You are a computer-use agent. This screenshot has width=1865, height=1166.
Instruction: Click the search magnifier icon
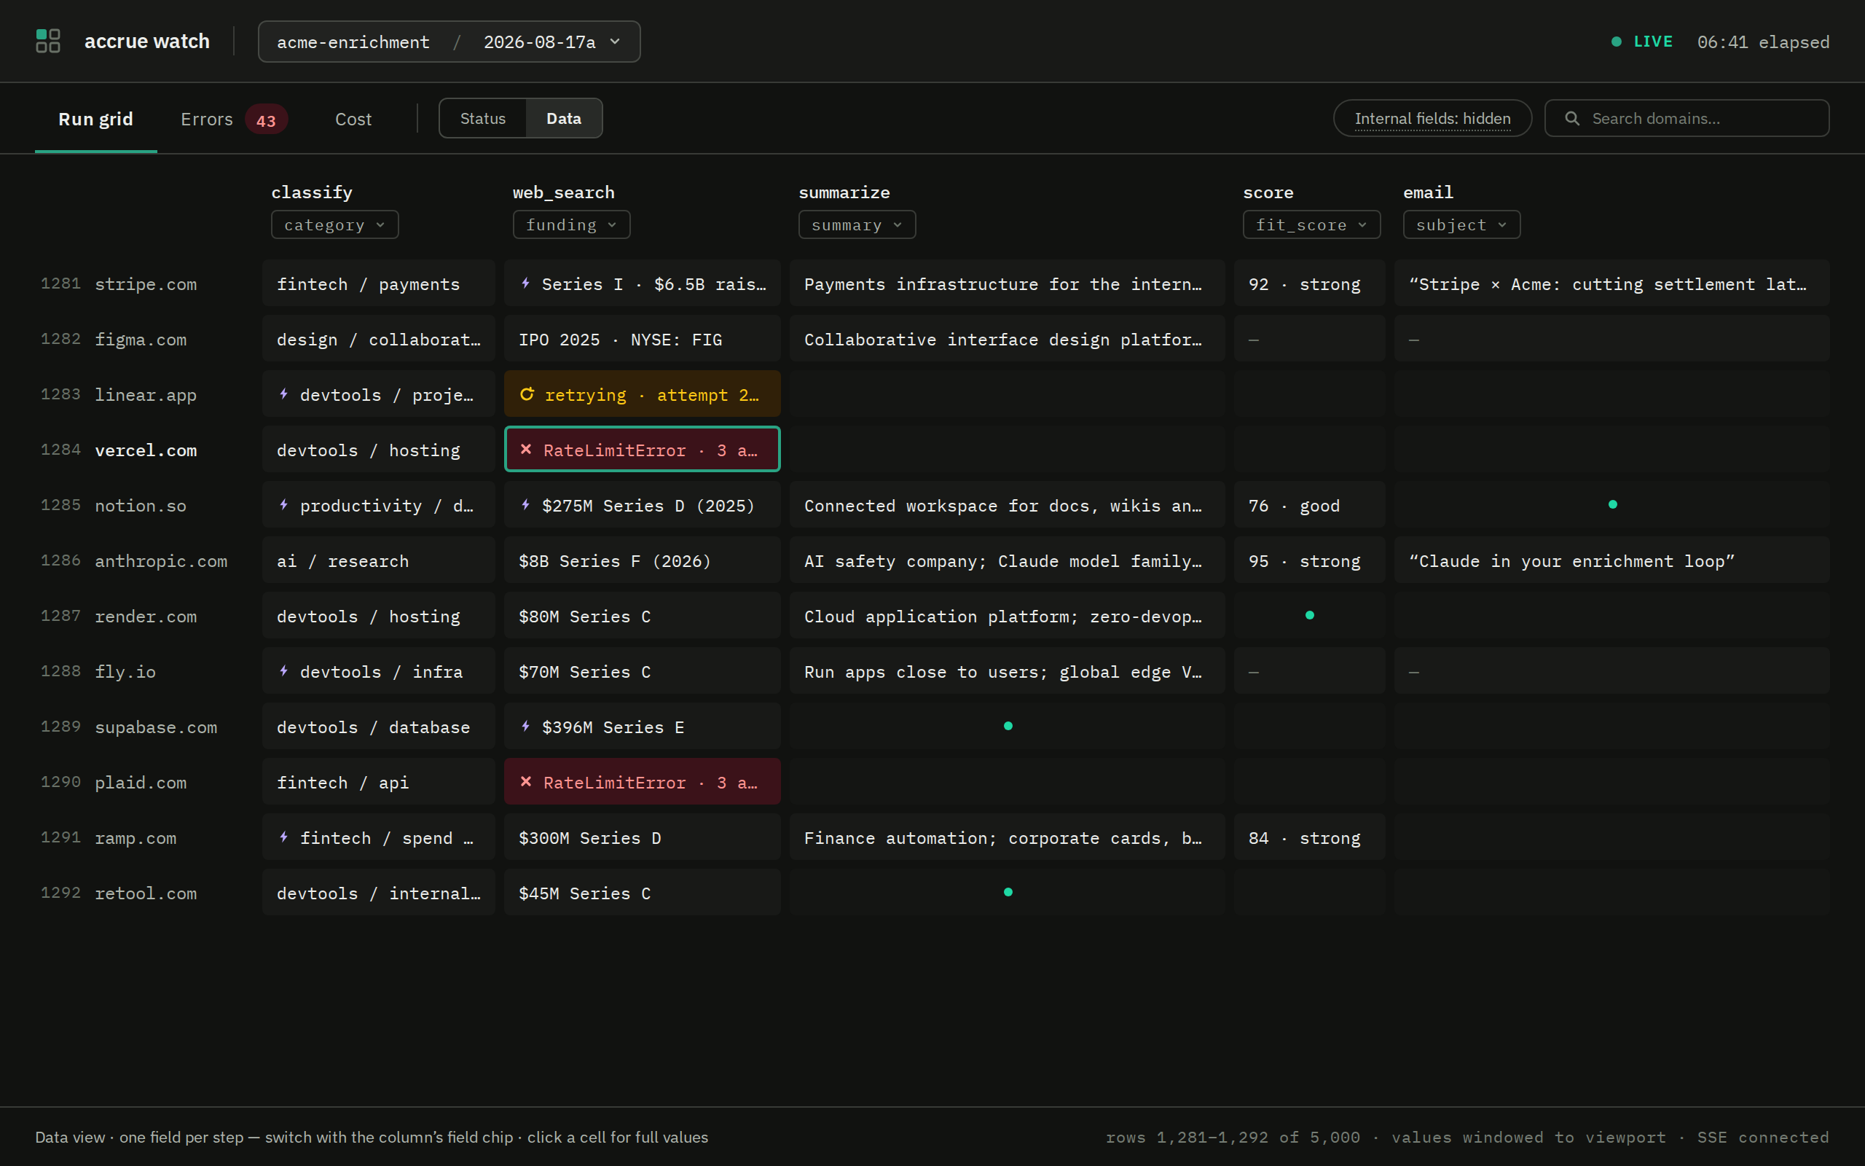tap(1572, 118)
